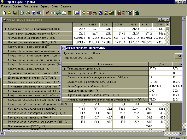The width and height of the screenshot is (187, 140).
Task: Click the Project Expert lightbulb title icon
Action: coord(2,2)
